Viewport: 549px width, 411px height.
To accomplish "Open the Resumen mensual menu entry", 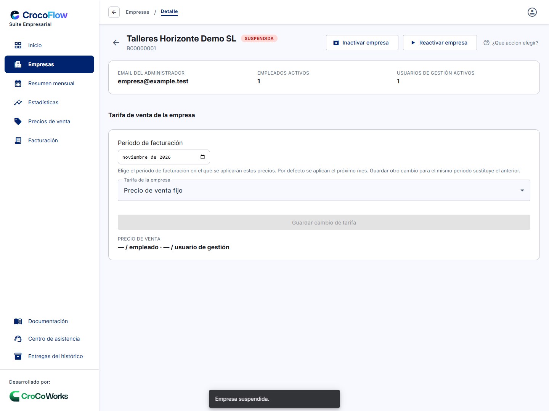I will tap(49, 83).
